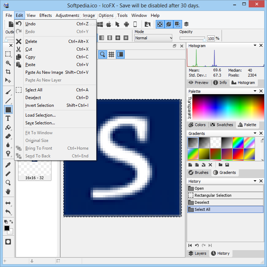Switch to the Swatches tab

[222, 125]
